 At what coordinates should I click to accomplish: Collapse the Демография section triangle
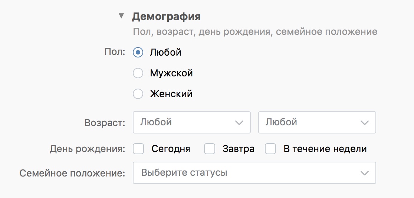tap(121, 16)
